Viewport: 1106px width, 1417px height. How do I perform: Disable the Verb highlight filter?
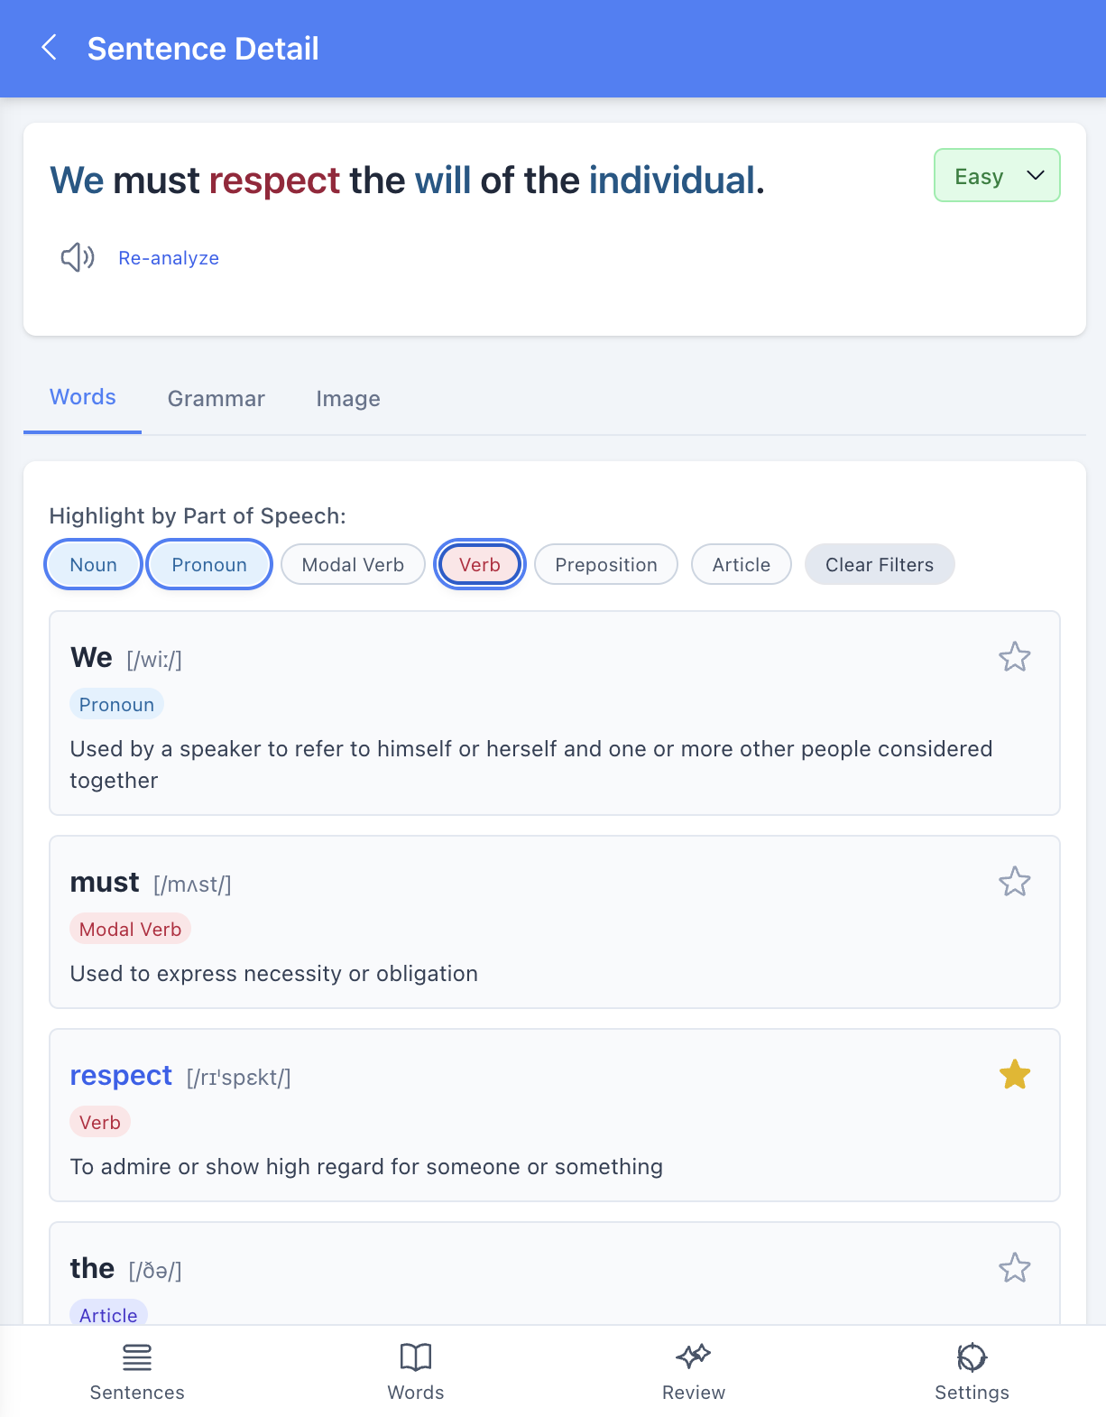479,565
